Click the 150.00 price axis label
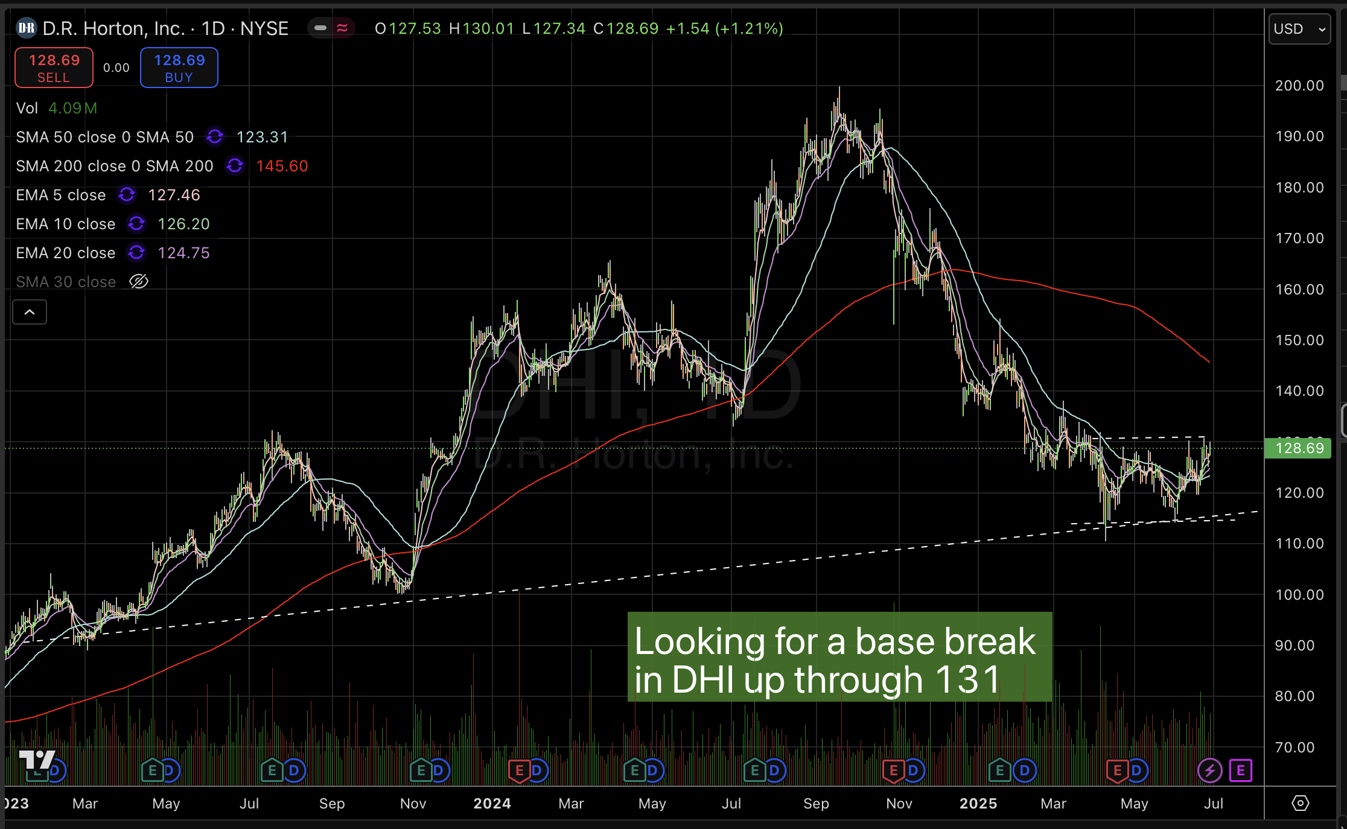 1299,340
